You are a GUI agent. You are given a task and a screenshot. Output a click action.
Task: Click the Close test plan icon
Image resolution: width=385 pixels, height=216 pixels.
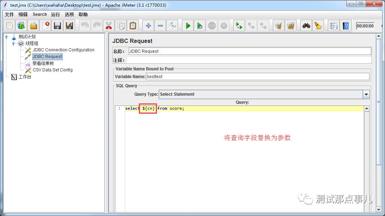point(46,26)
